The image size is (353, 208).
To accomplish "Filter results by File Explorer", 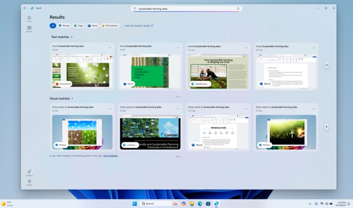I will click(110, 25).
